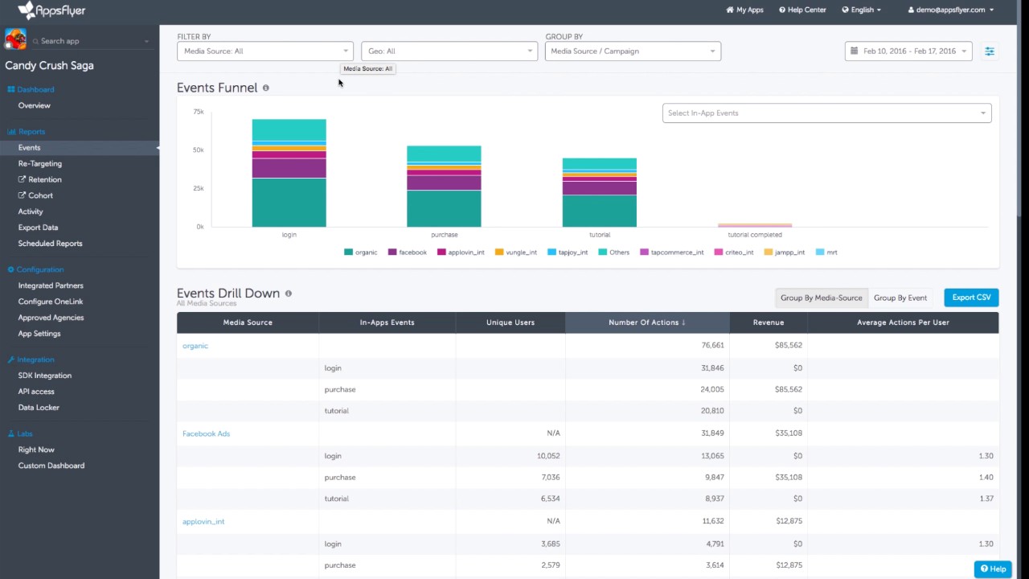Toggle the jampp_int legend entry
Screen dimensions: 1029x579
(x=785, y=253)
